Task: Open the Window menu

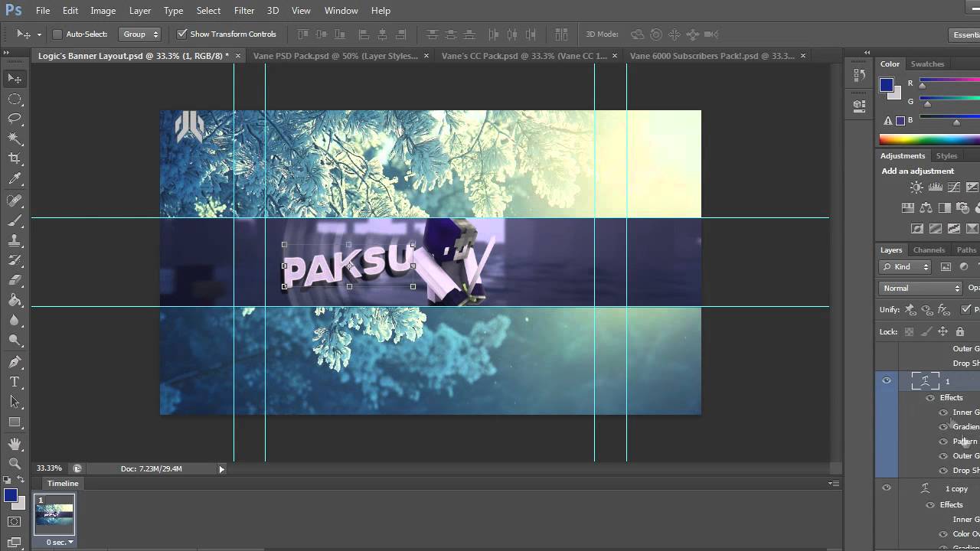Action: [x=341, y=11]
